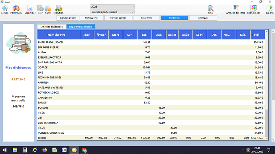
Task: Click the 1 722,61 Mai total
Action: [x=145, y=138]
